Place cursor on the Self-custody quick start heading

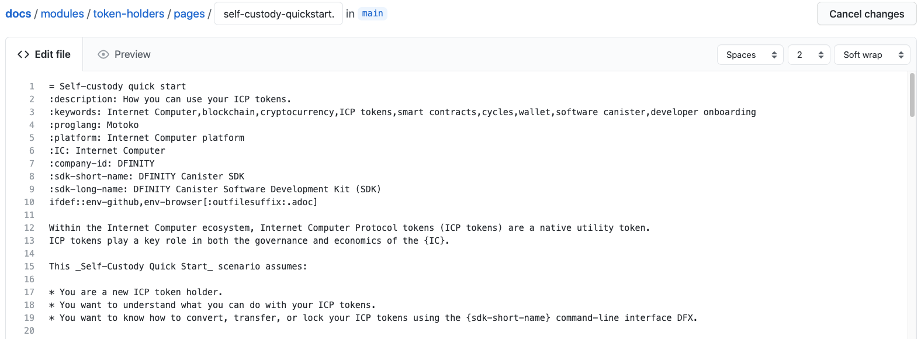click(x=117, y=86)
